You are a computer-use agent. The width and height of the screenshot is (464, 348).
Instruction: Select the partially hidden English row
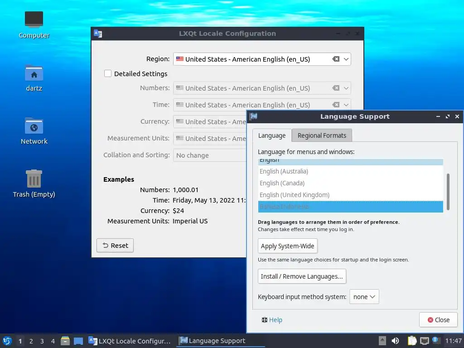coord(350,162)
